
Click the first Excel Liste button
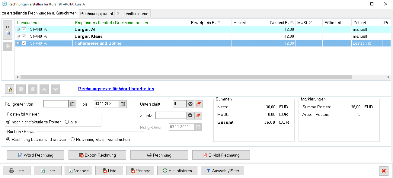click(x=48, y=171)
